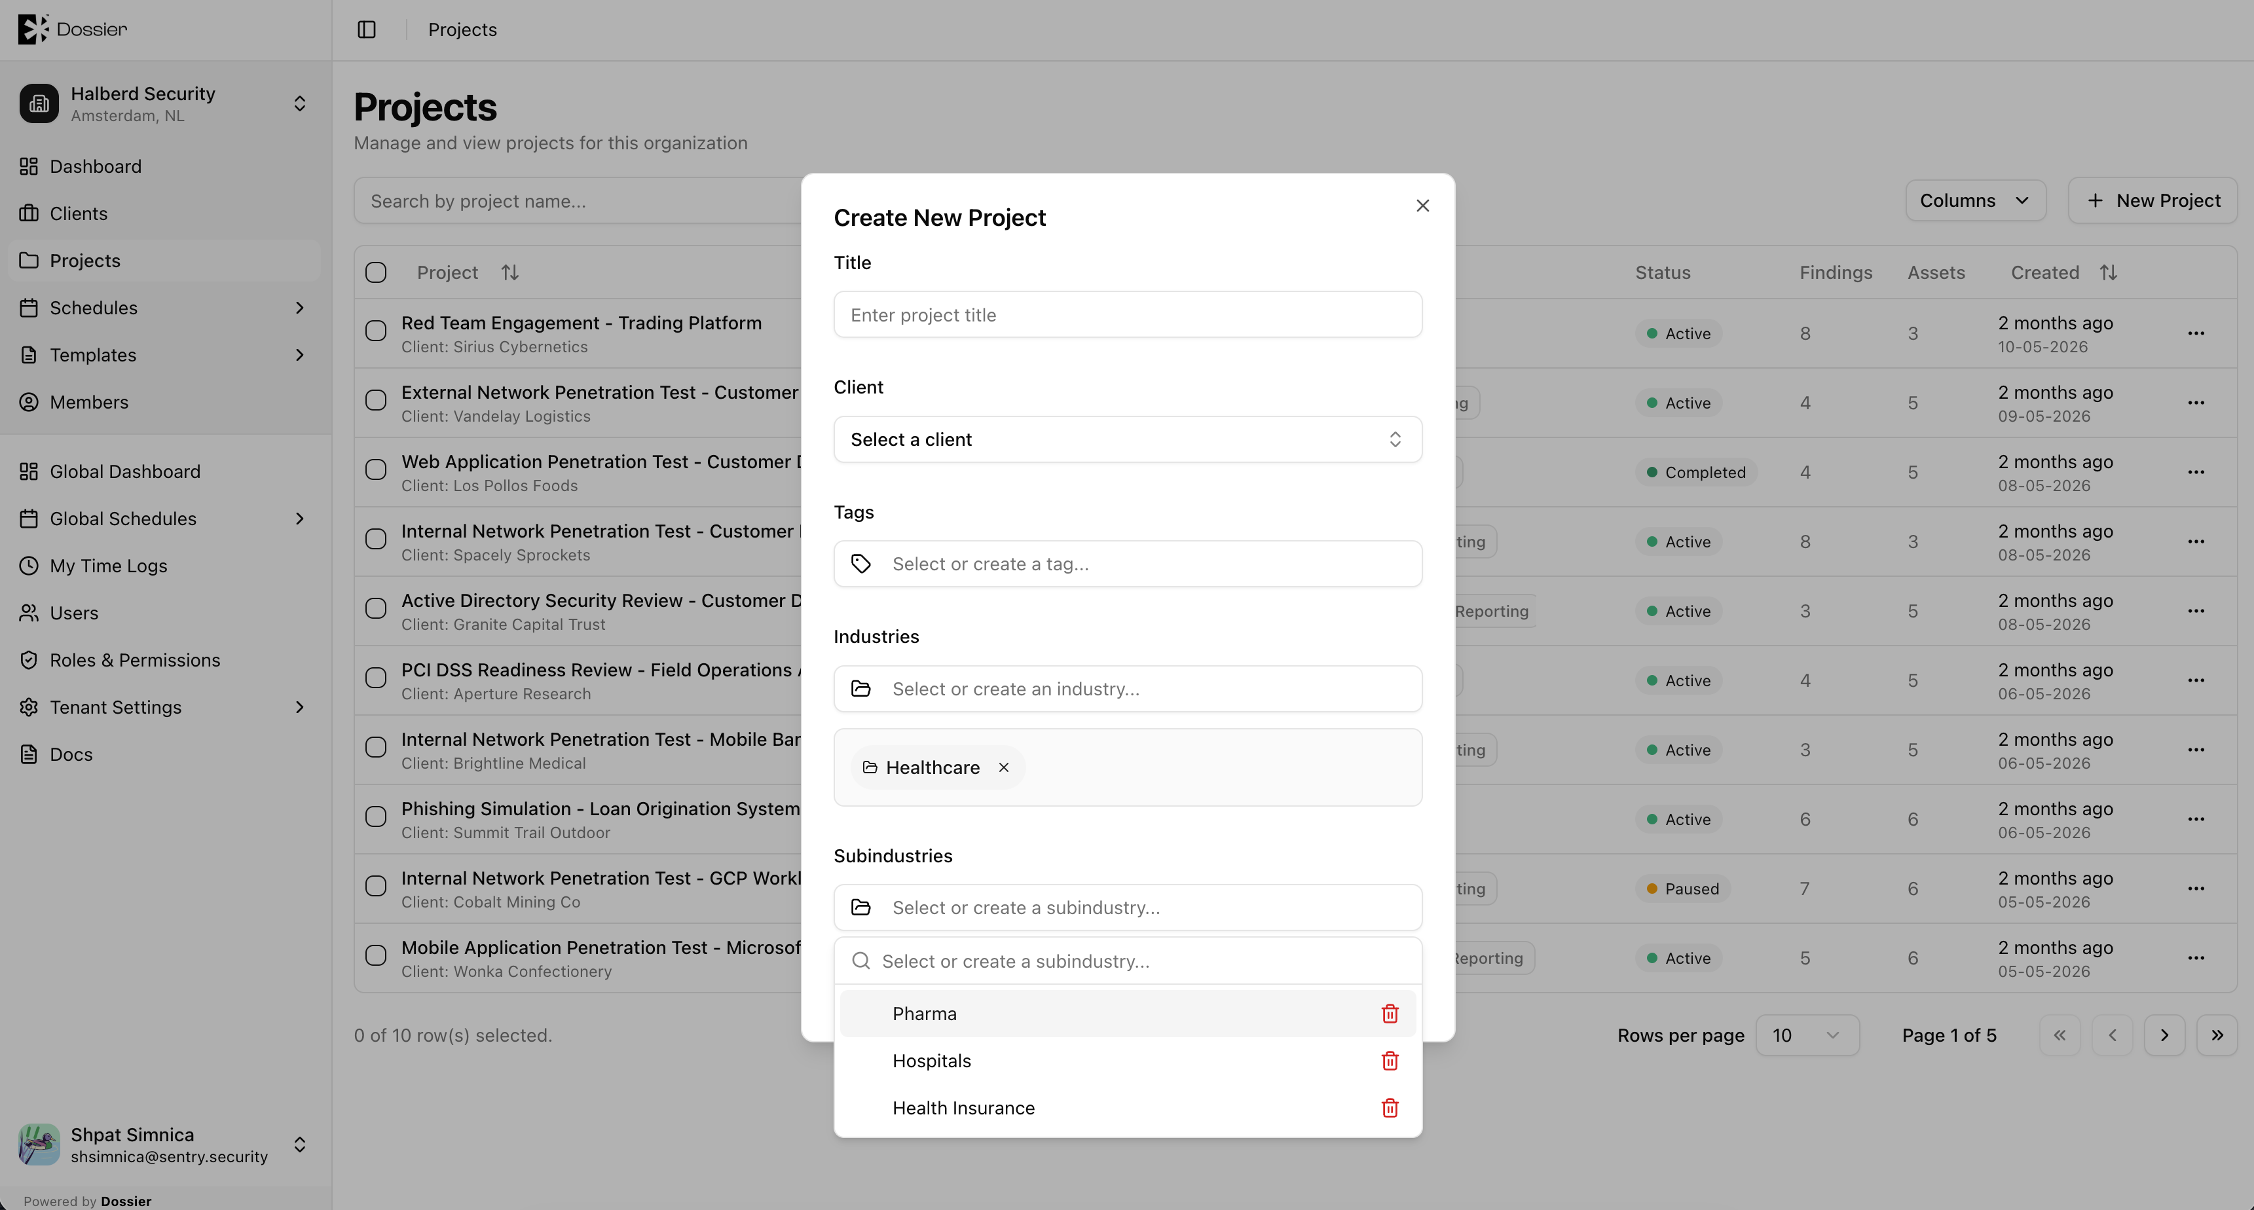This screenshot has width=2254, height=1210.
Task: Open the Dashboard sidebar item
Action: click(164, 166)
